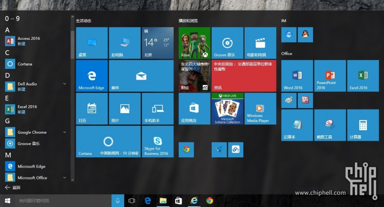Jump to the 0 – 9 section header
Screen dimensions: 384x207
(x=12, y=19)
